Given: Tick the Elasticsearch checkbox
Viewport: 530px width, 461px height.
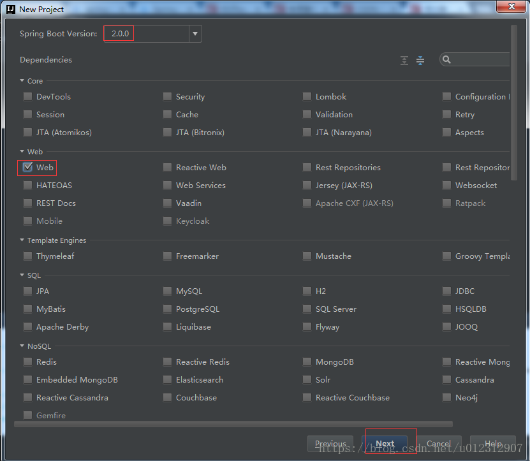Looking at the screenshot, I should (x=167, y=379).
